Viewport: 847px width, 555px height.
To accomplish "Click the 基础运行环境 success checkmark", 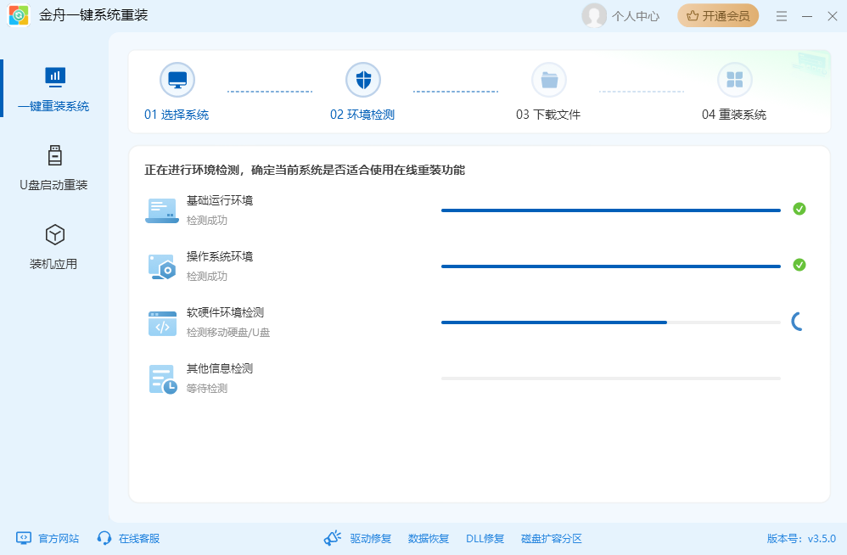I will pyautogui.click(x=799, y=209).
